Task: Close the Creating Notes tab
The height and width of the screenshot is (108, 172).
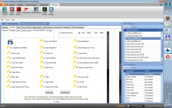Action: pos(20,24)
